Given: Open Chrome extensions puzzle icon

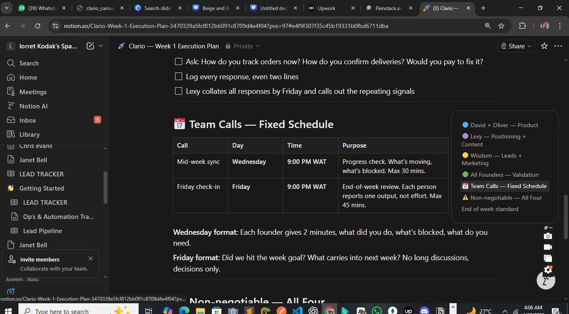Looking at the screenshot, I should [523, 26].
